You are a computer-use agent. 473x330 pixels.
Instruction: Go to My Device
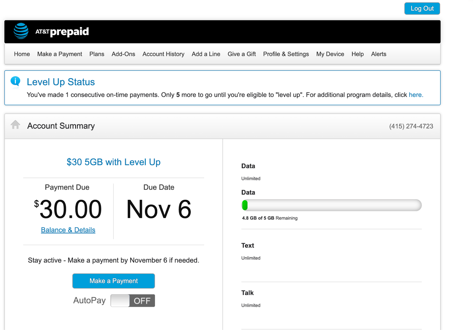pos(330,54)
